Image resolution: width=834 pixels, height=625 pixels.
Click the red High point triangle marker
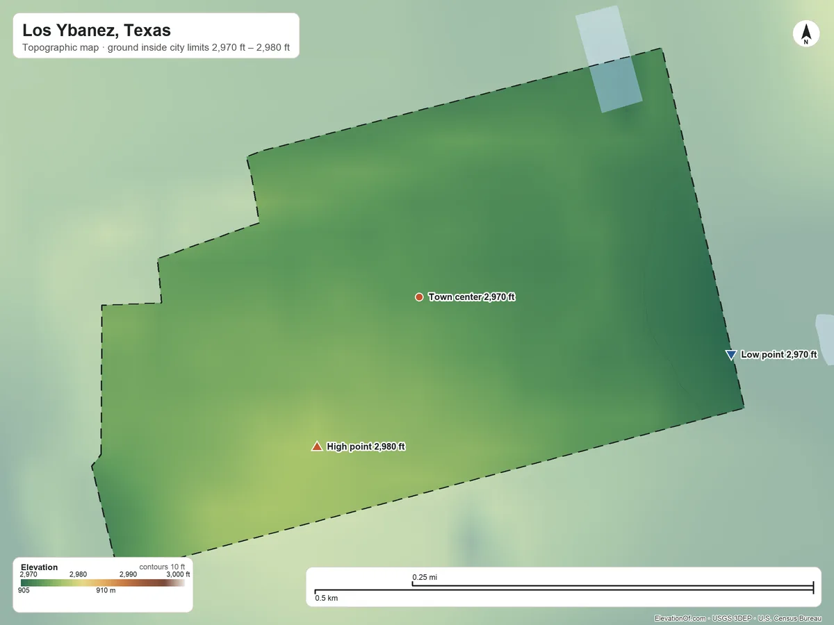point(317,447)
